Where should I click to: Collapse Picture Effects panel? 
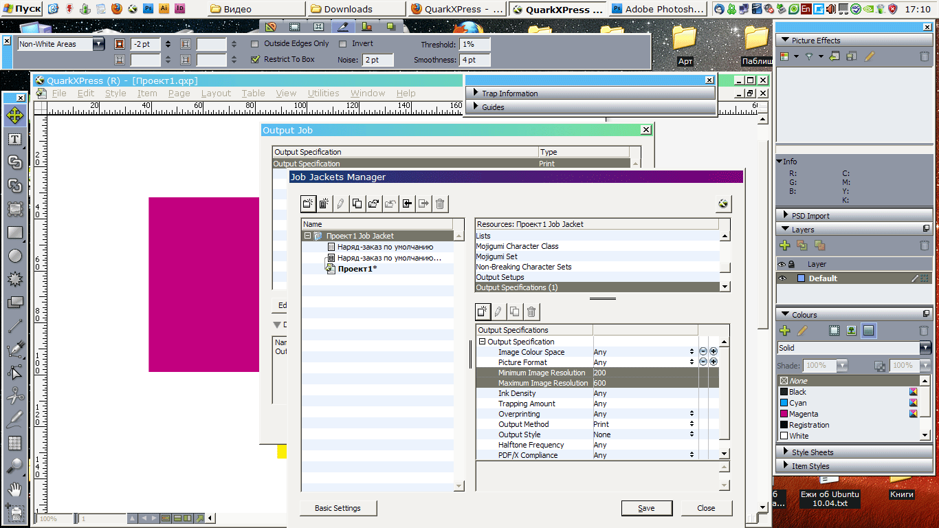tap(785, 41)
